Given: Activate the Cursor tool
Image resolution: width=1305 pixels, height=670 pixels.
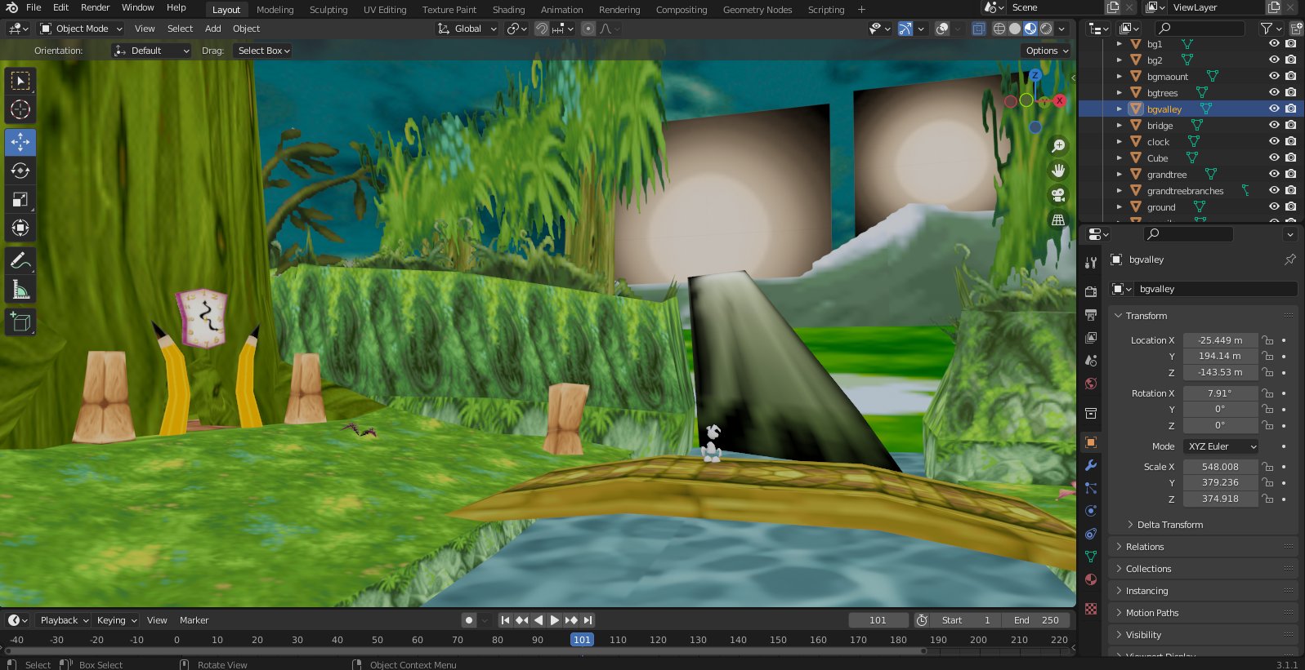Looking at the screenshot, I should point(20,109).
